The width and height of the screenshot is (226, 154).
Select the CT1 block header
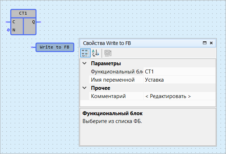23,13
